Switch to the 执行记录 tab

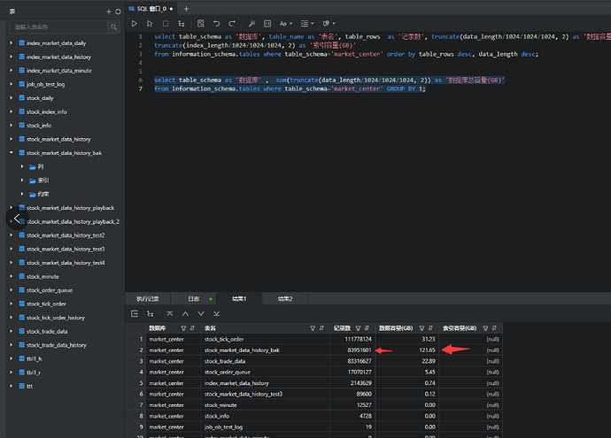(x=148, y=298)
